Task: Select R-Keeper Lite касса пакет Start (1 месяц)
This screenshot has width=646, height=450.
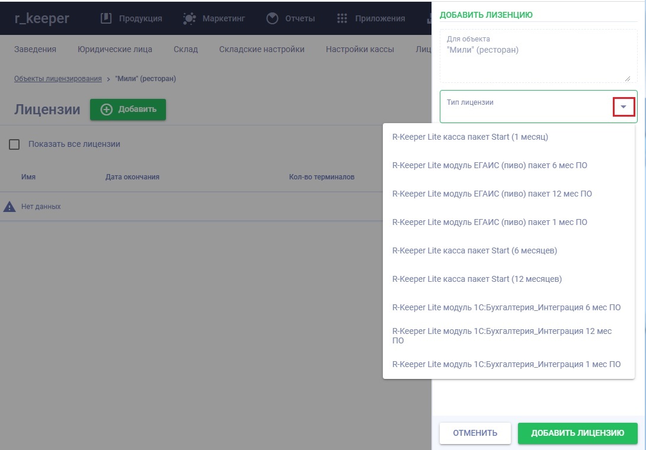Action: point(509,137)
